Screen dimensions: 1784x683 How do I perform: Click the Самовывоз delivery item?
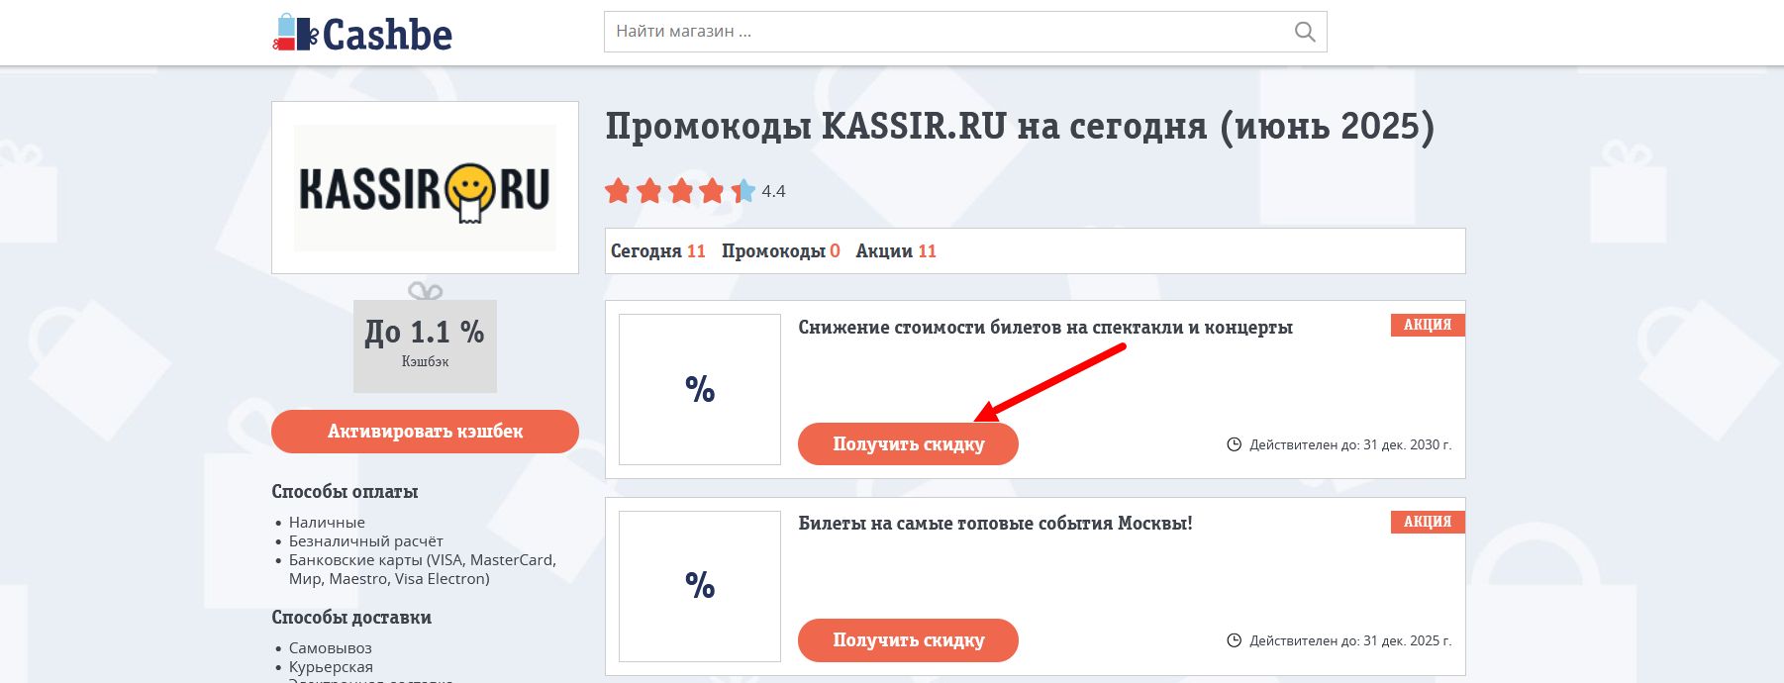(x=330, y=648)
